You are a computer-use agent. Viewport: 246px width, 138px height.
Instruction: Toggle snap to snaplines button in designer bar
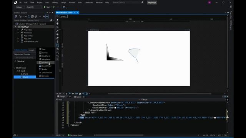(83, 94)
